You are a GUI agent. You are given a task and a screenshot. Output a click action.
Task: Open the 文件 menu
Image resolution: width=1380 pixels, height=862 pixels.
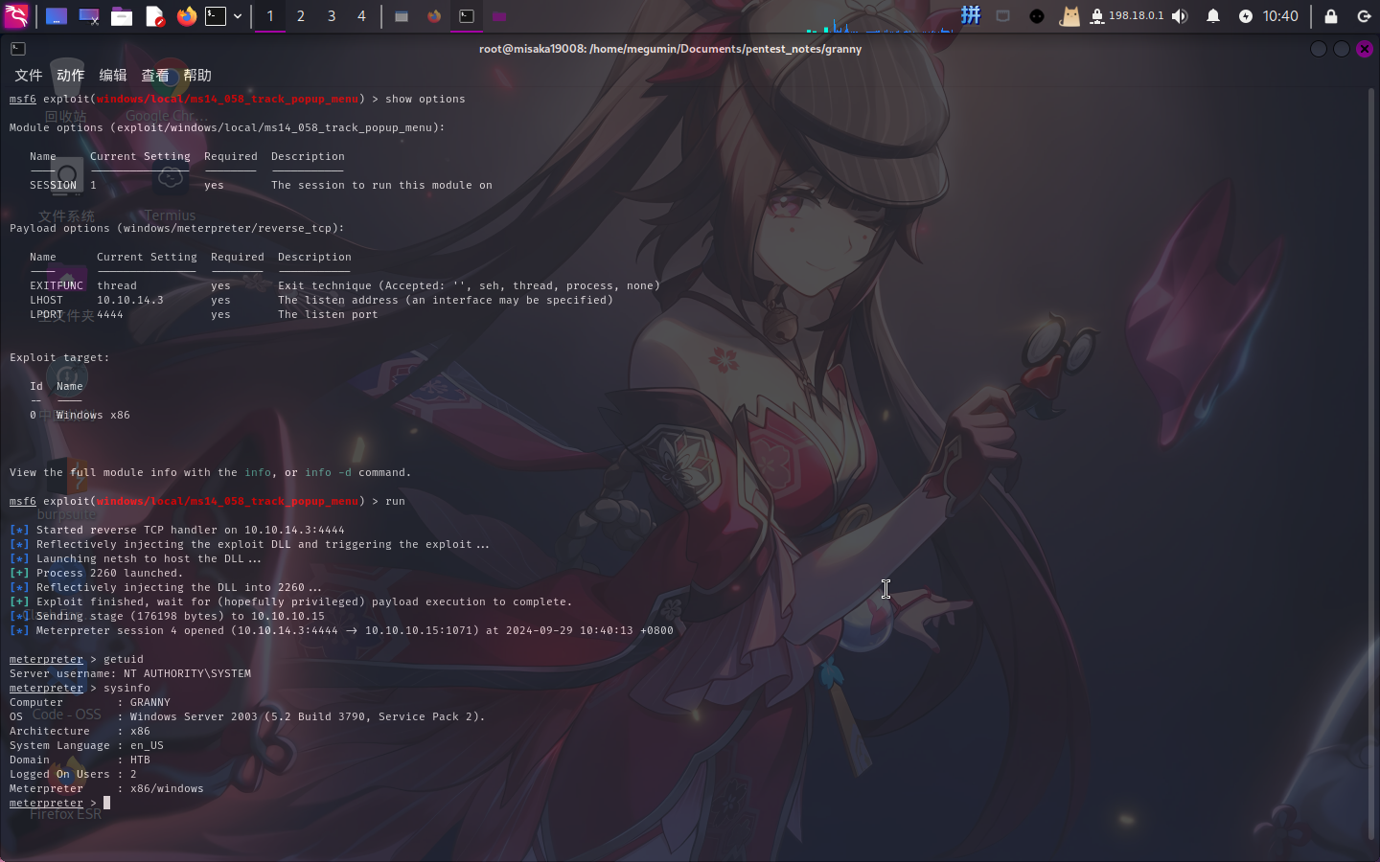click(28, 75)
